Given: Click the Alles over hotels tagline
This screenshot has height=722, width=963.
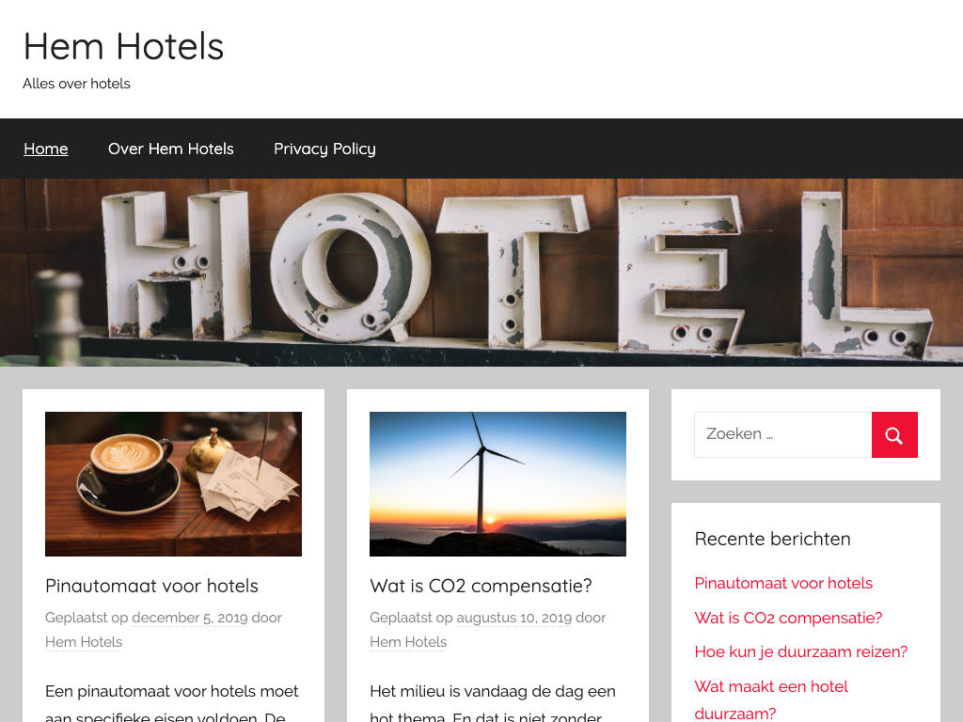Looking at the screenshot, I should tap(77, 84).
